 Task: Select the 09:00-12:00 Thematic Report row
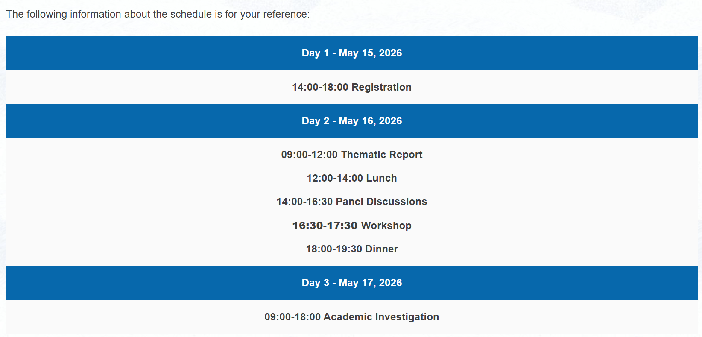pyautogui.click(x=352, y=155)
